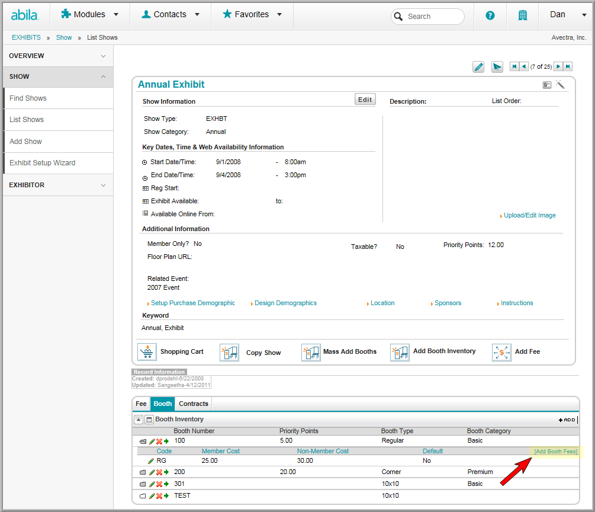Click ADD in Booth Inventory header
The width and height of the screenshot is (595, 512).
tap(567, 420)
